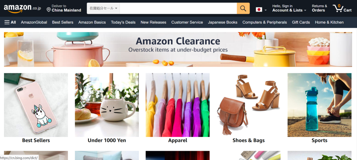The height and width of the screenshot is (160, 357).
Task: Click the Amazon.co.jp logo
Action: tap(22, 9)
